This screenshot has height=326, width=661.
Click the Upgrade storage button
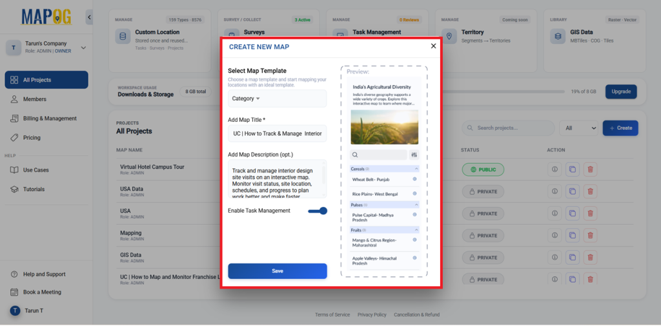(x=620, y=91)
